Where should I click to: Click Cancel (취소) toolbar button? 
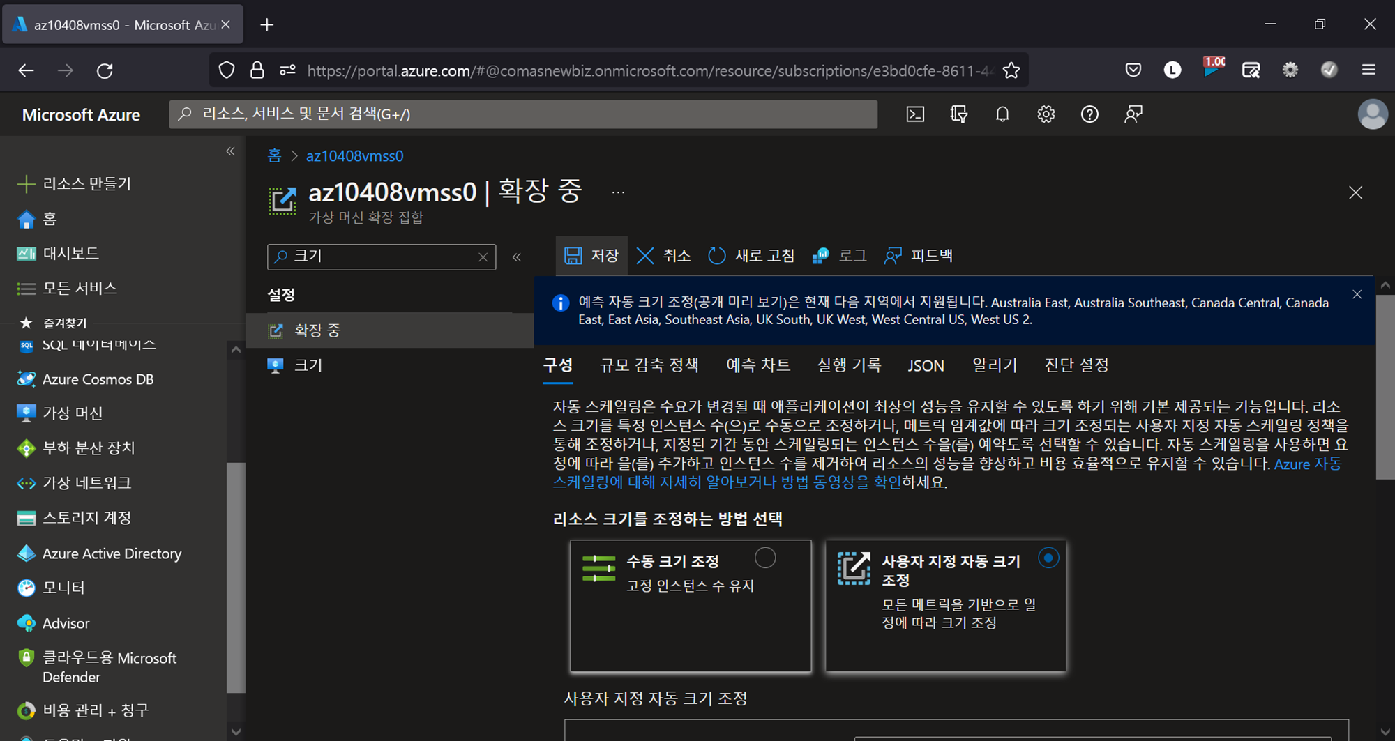[x=664, y=256]
